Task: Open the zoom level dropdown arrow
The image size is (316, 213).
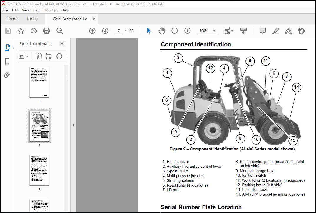Action: (214, 31)
